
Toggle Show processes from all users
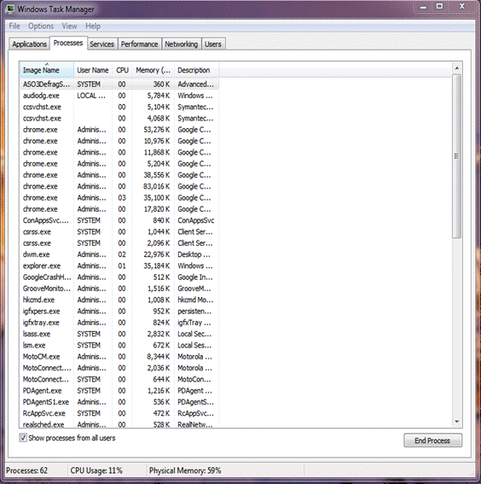[x=23, y=438]
